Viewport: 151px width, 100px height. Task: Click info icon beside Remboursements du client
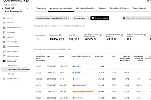(122, 35)
